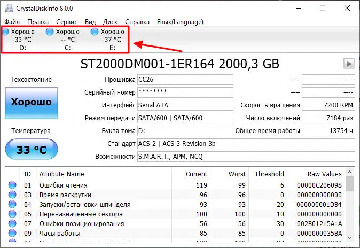Open the Язык(Language) menu
The height and width of the screenshot is (248, 360).
(x=181, y=22)
